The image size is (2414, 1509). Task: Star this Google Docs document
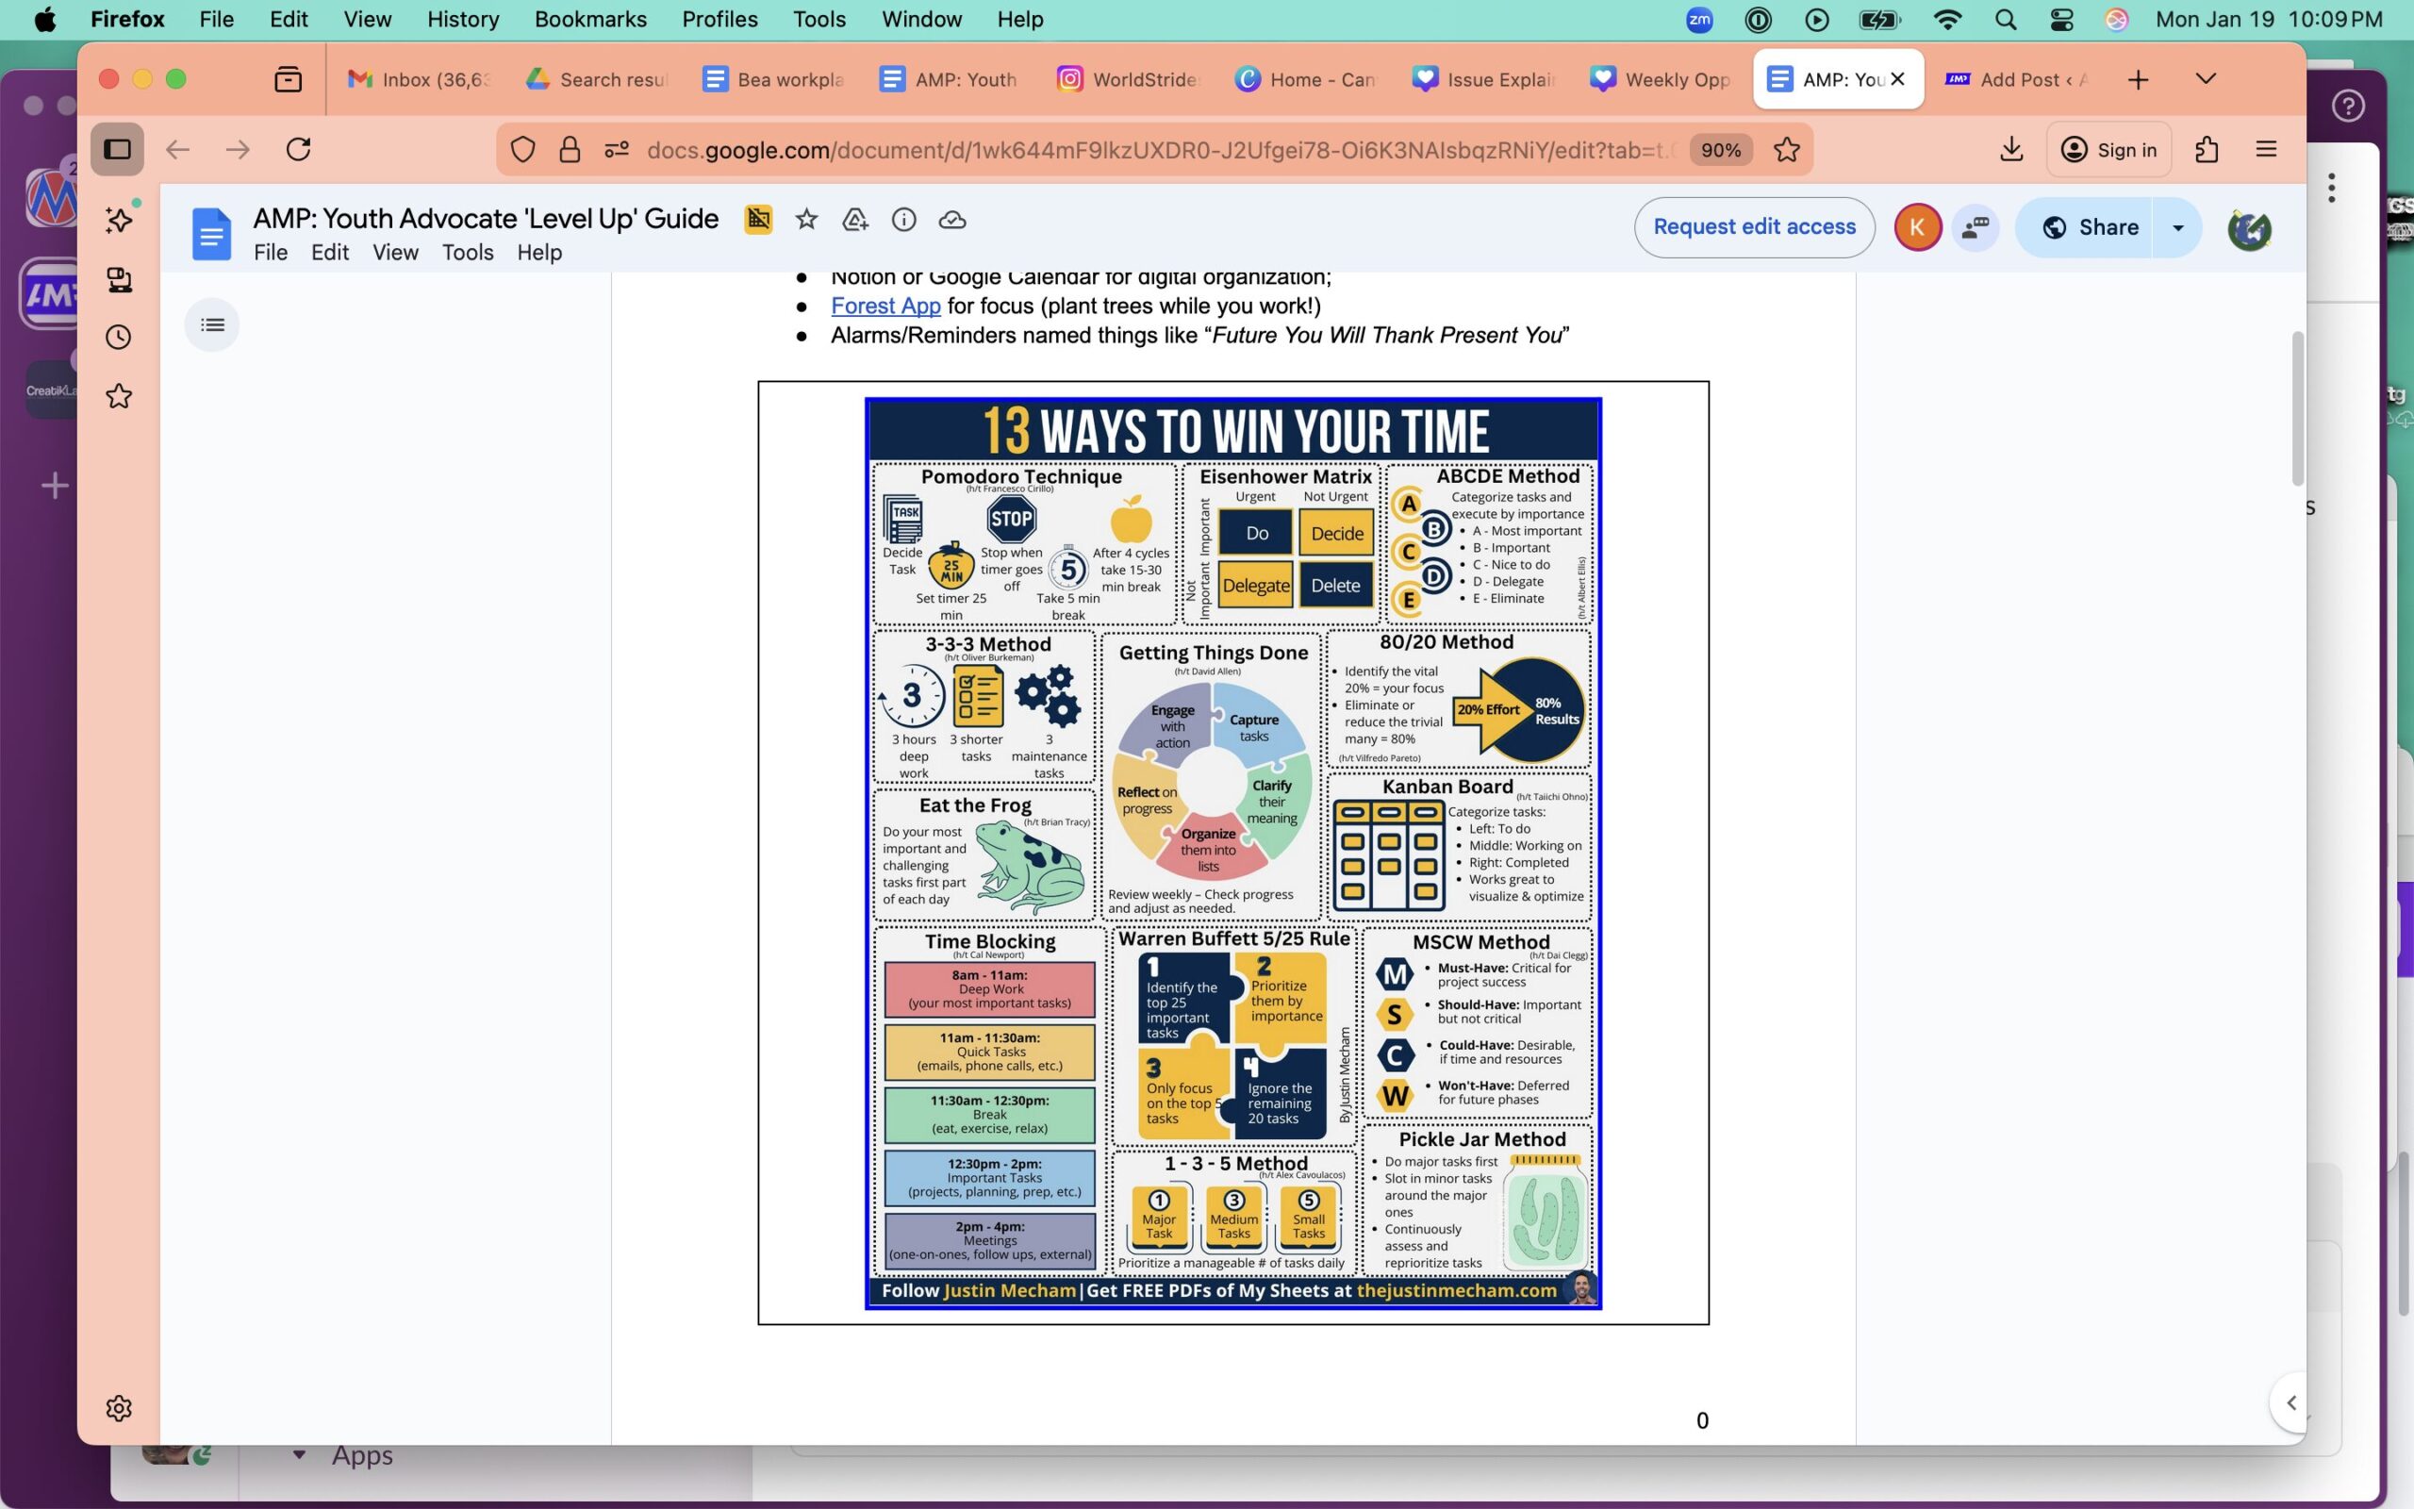(806, 220)
